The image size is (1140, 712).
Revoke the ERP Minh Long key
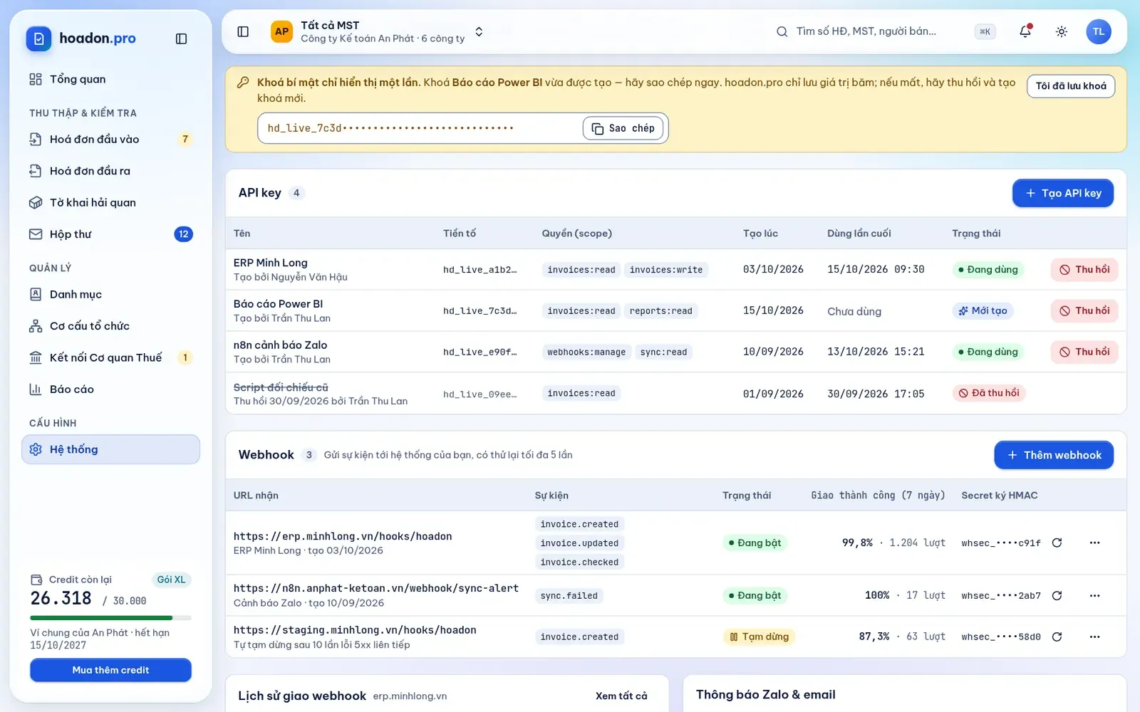[1084, 270]
